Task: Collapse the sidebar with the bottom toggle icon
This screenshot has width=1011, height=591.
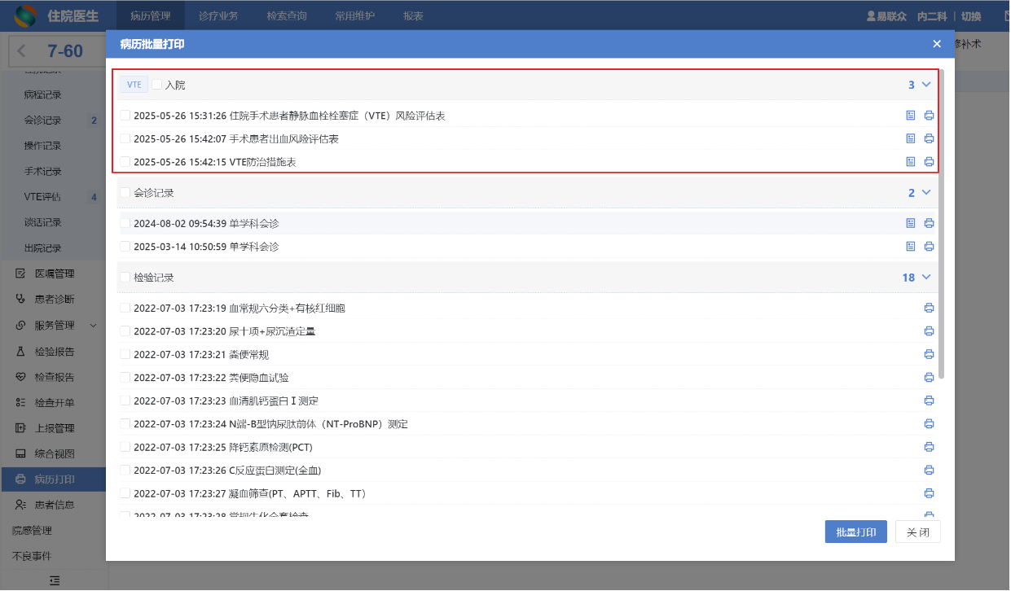Action: (54, 580)
